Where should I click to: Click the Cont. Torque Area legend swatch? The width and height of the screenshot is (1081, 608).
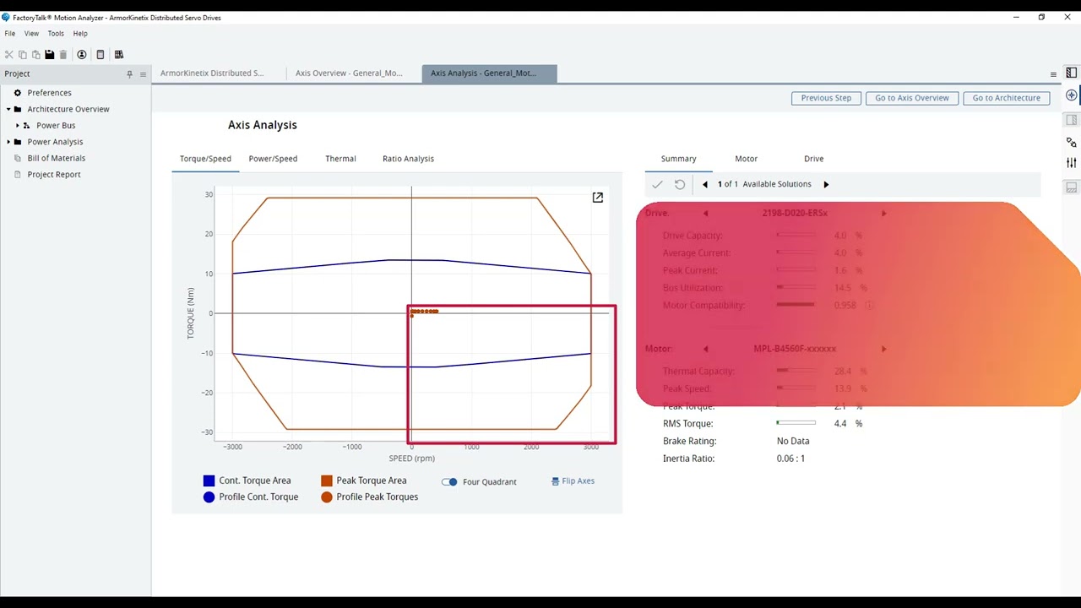(x=209, y=480)
